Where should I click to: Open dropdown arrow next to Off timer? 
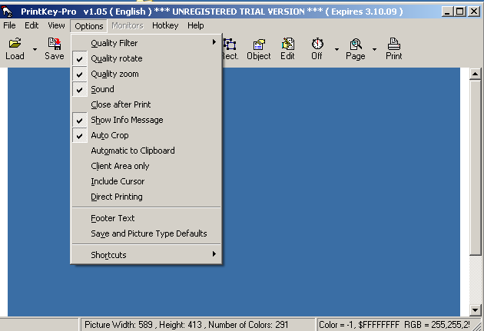[x=336, y=49]
